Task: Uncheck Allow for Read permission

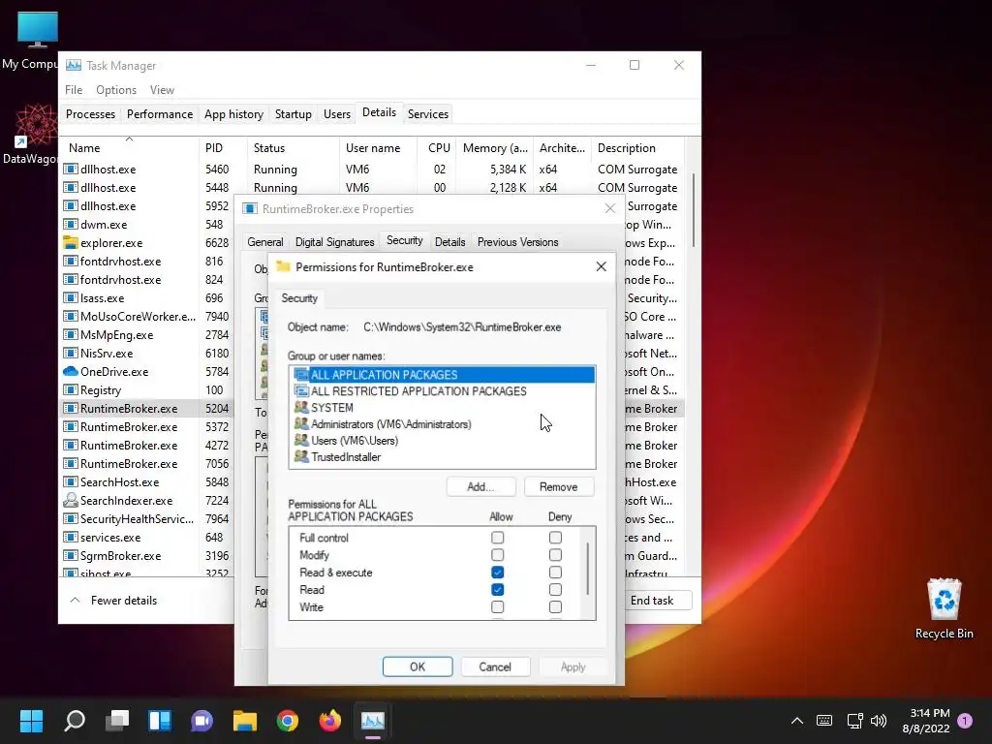Action: [x=498, y=590]
